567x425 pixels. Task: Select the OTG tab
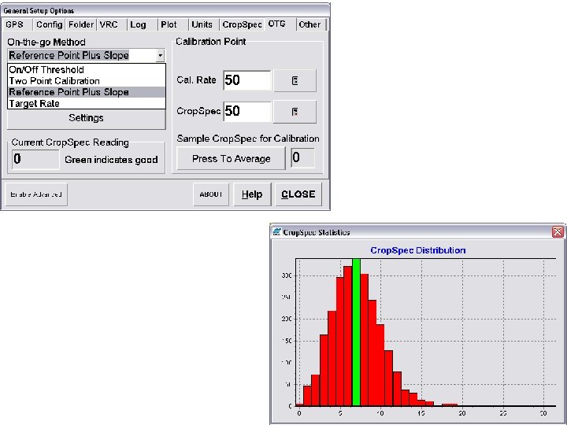(x=280, y=24)
